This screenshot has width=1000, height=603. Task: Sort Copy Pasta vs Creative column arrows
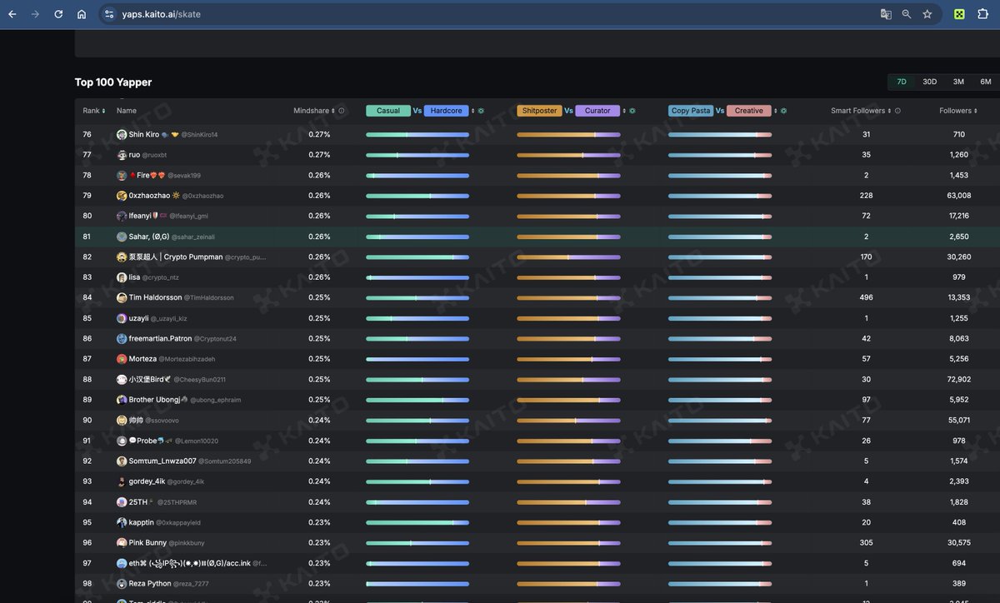click(776, 111)
